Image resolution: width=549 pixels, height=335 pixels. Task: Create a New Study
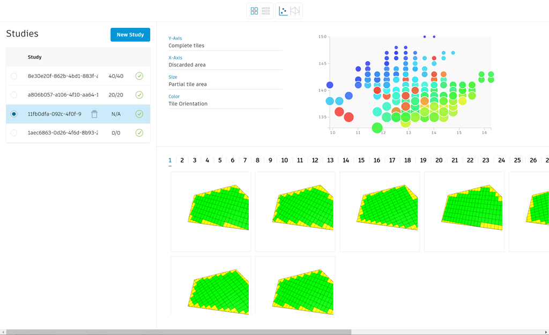point(130,35)
